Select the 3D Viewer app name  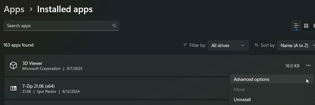click(x=32, y=63)
